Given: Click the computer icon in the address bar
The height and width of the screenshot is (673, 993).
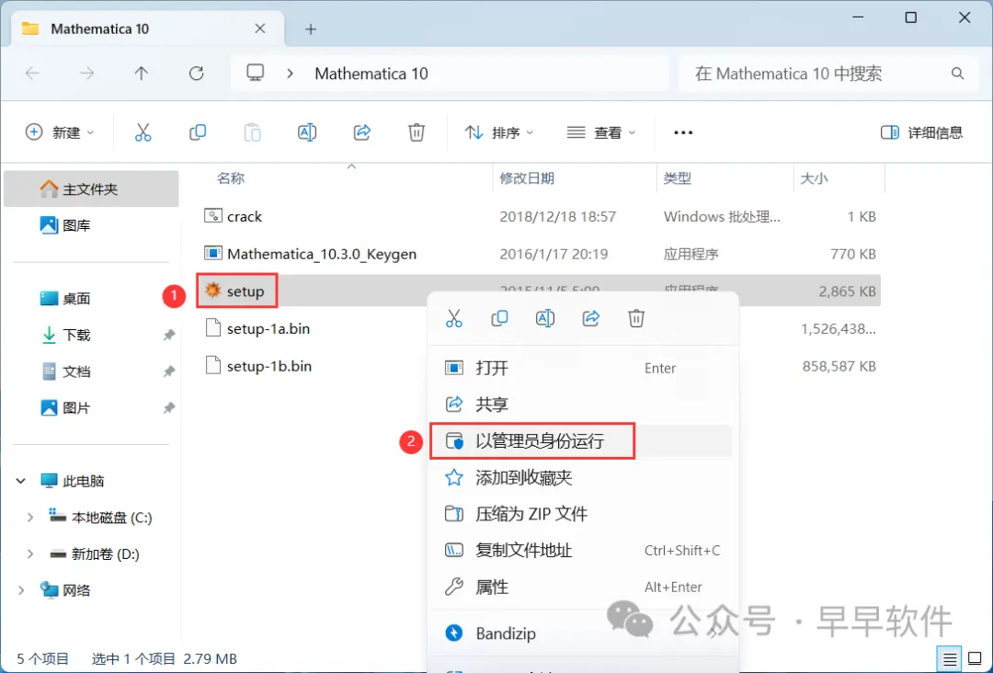Looking at the screenshot, I should [x=256, y=74].
